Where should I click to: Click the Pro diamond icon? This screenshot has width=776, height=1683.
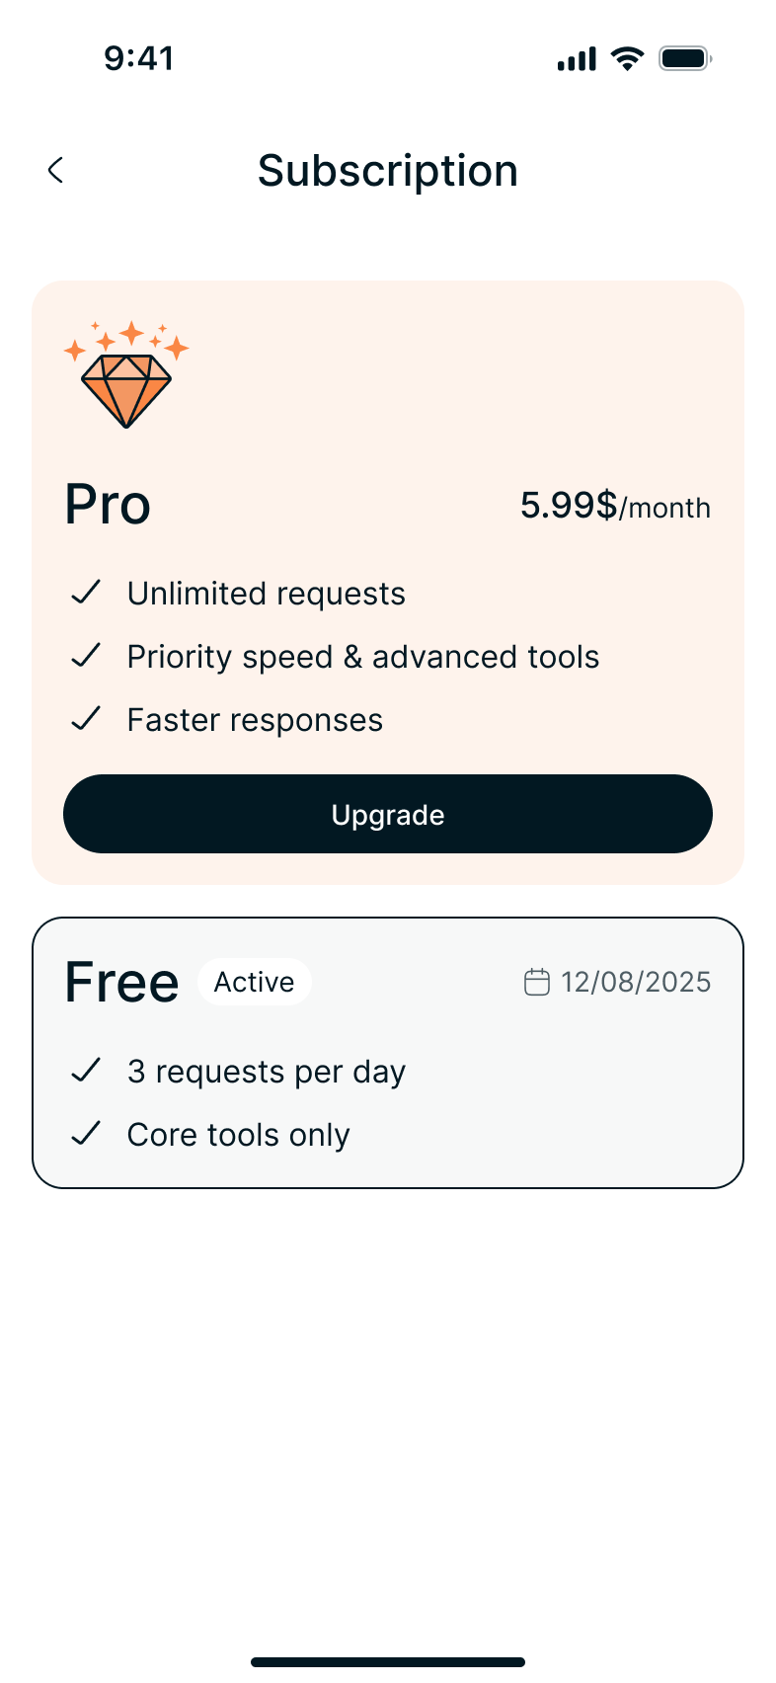[x=126, y=375]
